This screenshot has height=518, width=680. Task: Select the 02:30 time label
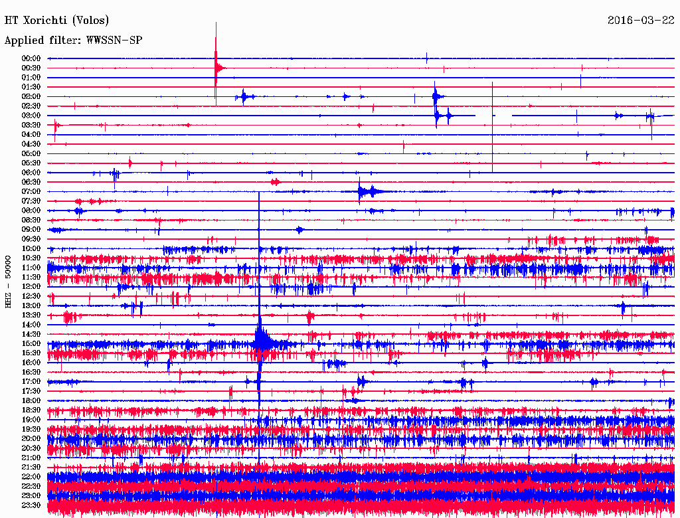click(31, 106)
